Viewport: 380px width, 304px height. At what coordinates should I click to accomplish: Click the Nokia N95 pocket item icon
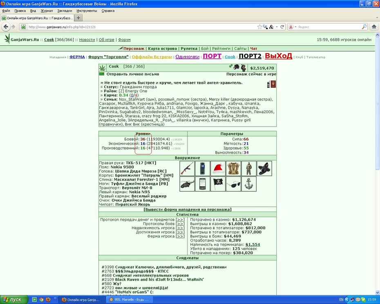pyautogui.click(x=202, y=184)
